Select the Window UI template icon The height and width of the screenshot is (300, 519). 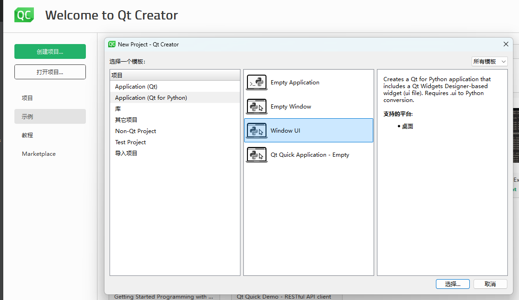(x=257, y=131)
